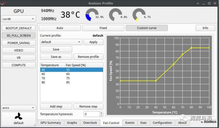
Task: Increase the Temperature hysteresis value with up arrow
Action: pos(101,113)
